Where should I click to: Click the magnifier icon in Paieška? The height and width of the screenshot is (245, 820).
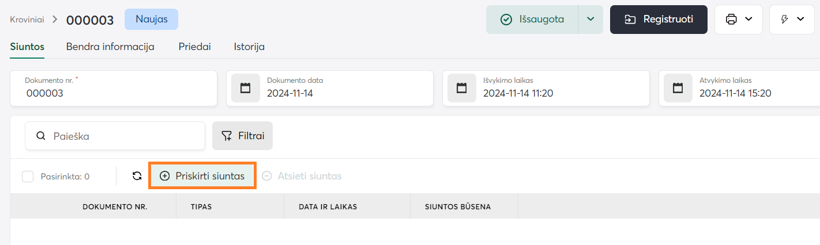(x=40, y=136)
